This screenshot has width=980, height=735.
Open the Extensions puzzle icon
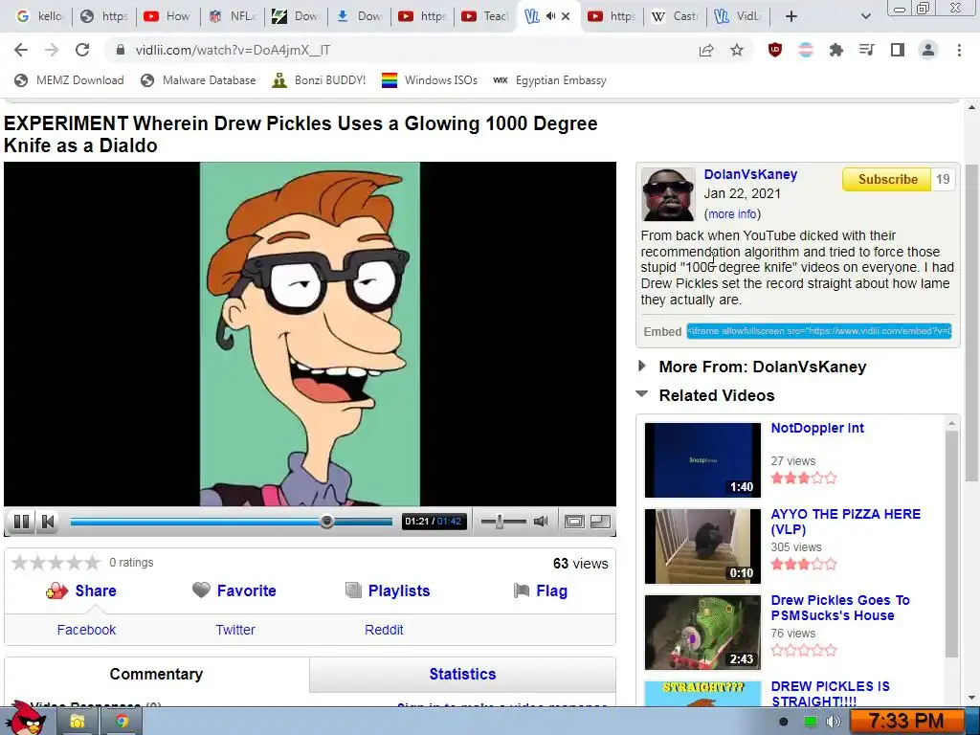[x=836, y=50]
